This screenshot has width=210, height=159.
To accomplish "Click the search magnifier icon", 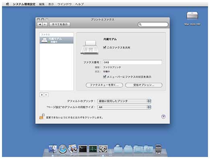I will [140, 25].
